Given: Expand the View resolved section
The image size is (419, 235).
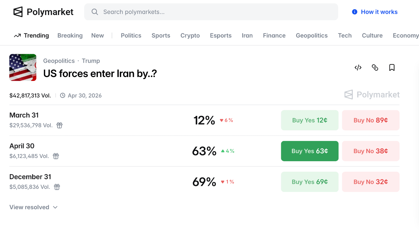Looking at the screenshot, I should (x=33, y=207).
